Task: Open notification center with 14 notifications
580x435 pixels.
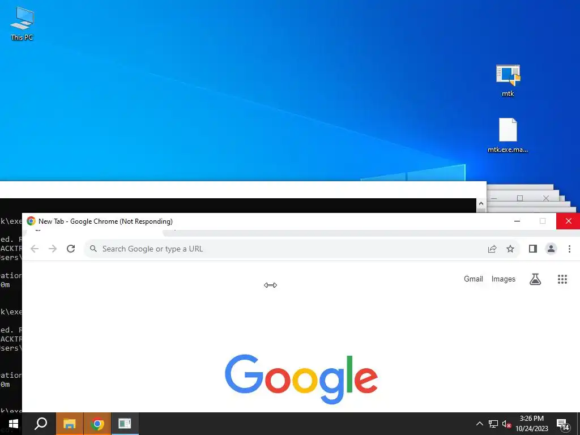Action: (x=563, y=425)
